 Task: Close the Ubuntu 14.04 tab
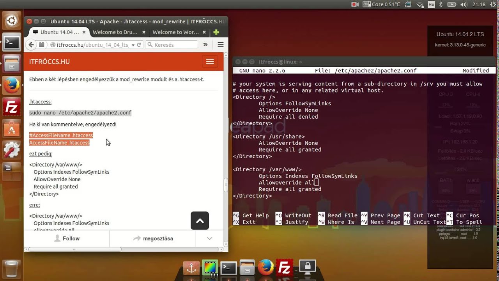(x=84, y=32)
